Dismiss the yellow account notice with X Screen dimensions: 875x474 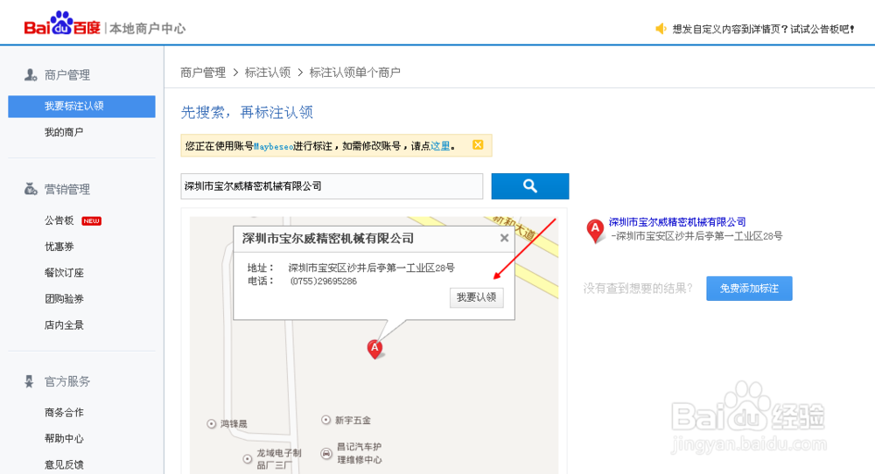click(x=478, y=145)
